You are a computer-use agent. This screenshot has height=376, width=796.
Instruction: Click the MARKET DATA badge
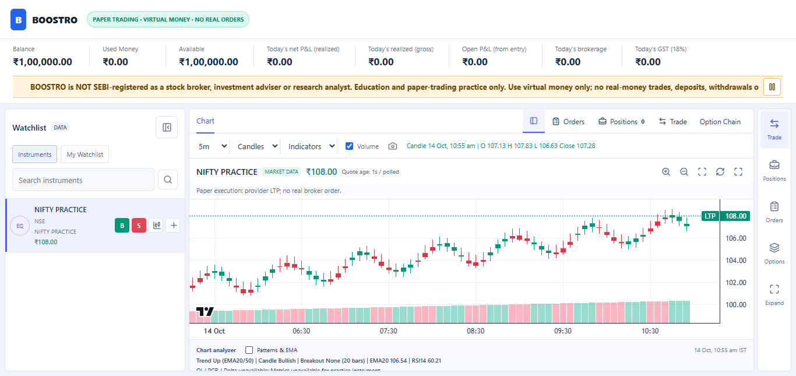pos(281,171)
